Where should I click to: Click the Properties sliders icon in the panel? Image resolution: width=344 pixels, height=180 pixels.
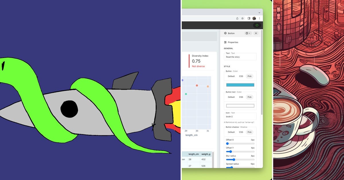click(x=225, y=42)
